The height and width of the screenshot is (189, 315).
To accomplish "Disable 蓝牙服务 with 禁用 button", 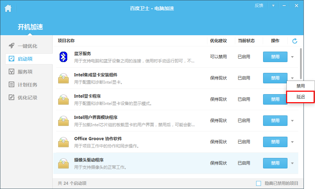I will (275, 57).
